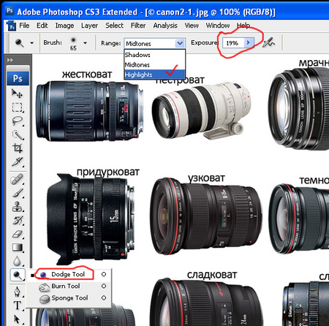Choose Midtones in Range list

pos(154,65)
